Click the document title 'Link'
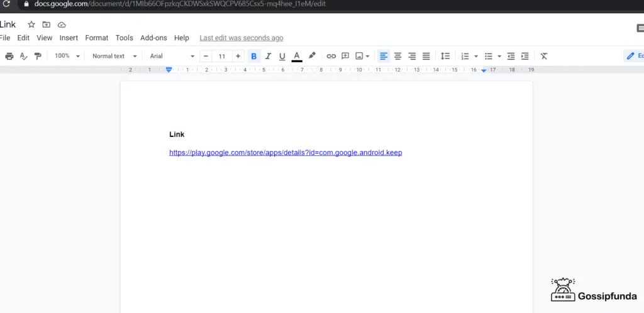Screen dimensions: 644x313 [8, 25]
